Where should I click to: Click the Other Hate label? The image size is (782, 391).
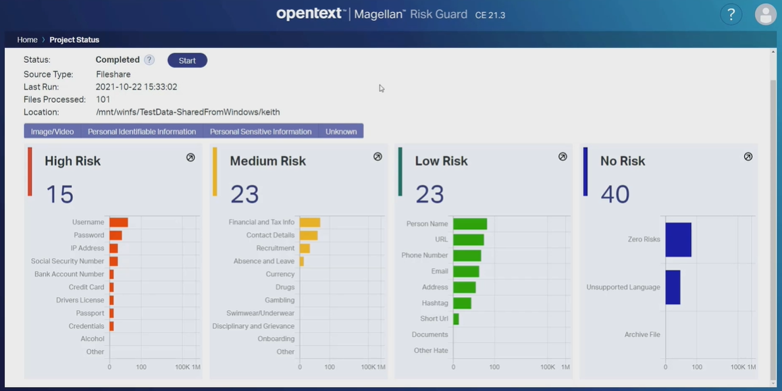(431, 350)
